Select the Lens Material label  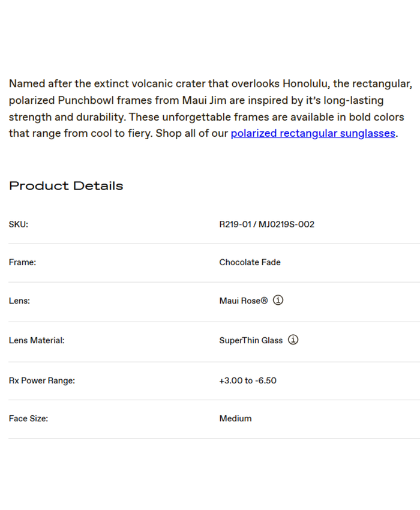click(37, 340)
